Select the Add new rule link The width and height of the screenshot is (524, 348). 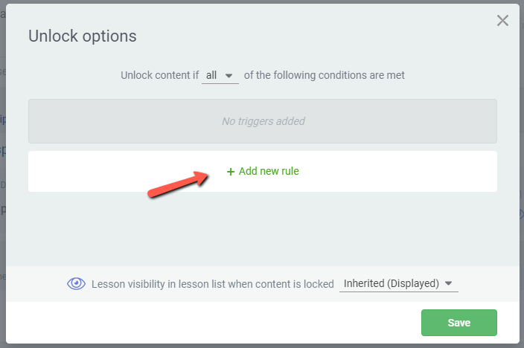(268, 171)
